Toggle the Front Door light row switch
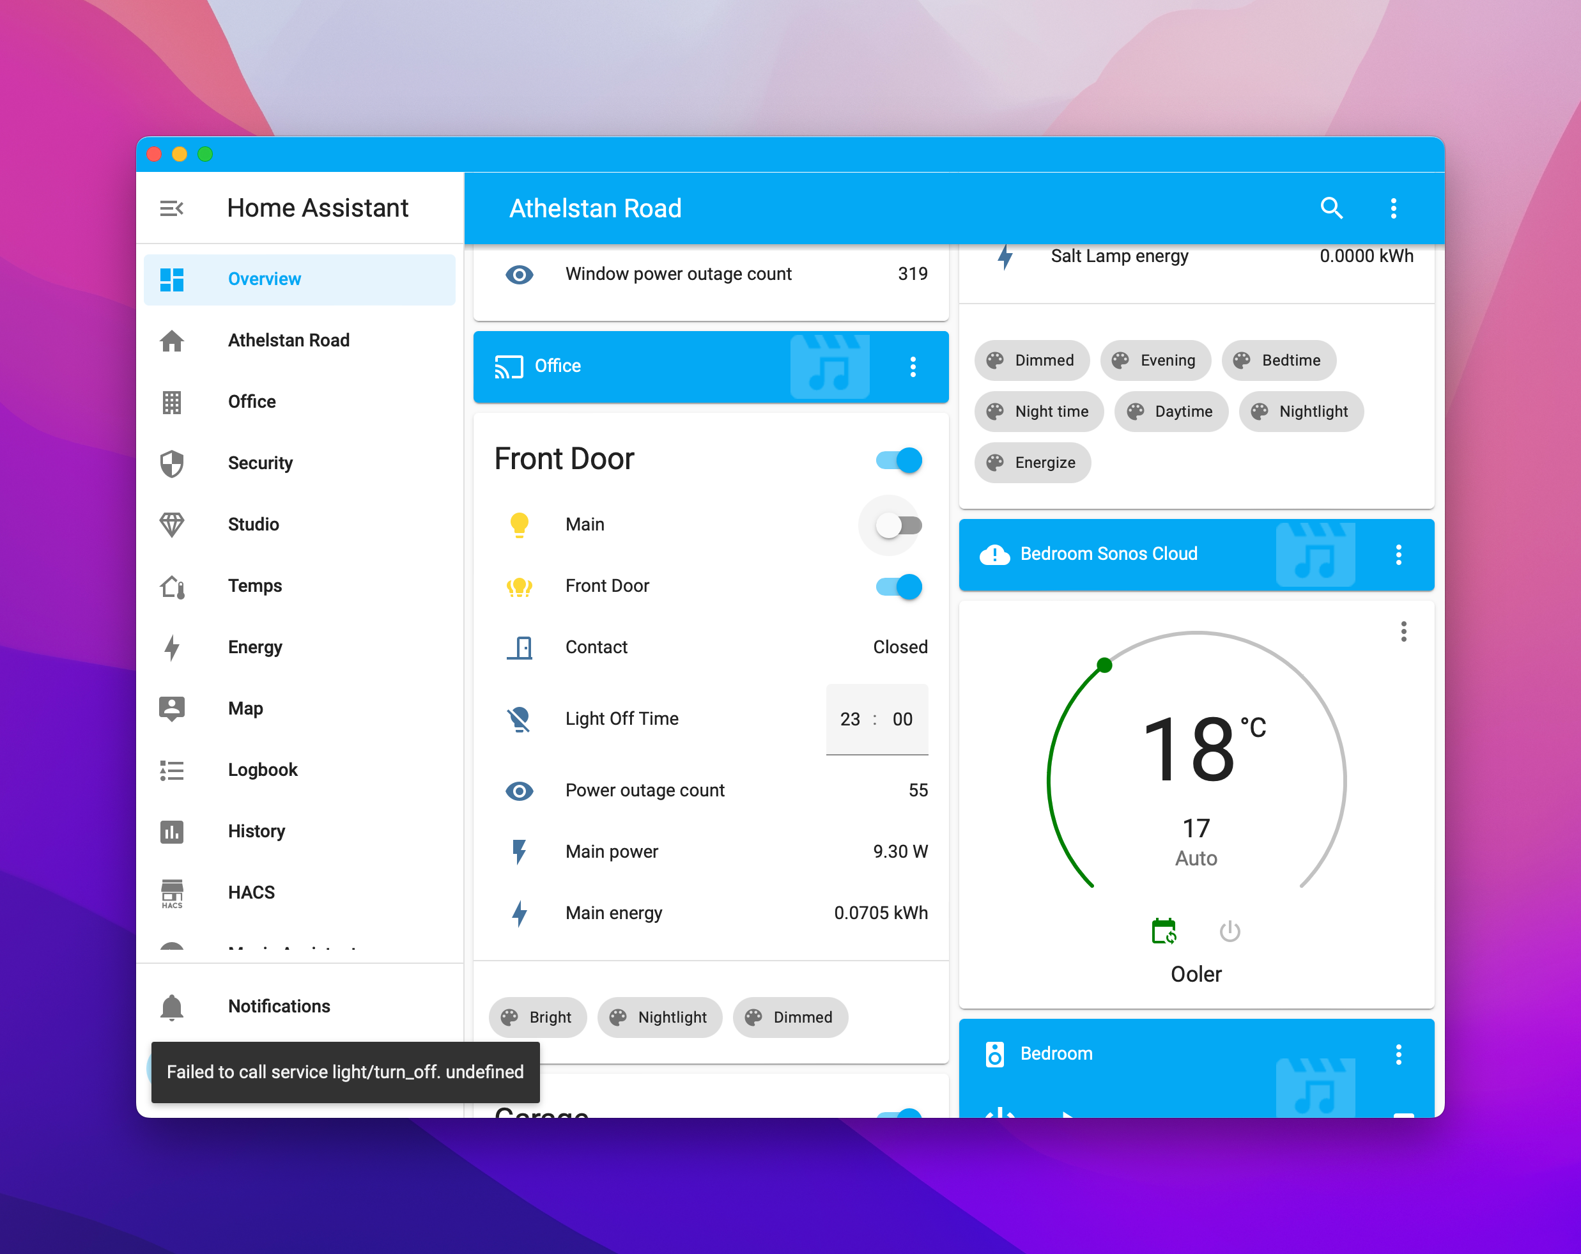This screenshot has width=1581, height=1254. click(899, 586)
